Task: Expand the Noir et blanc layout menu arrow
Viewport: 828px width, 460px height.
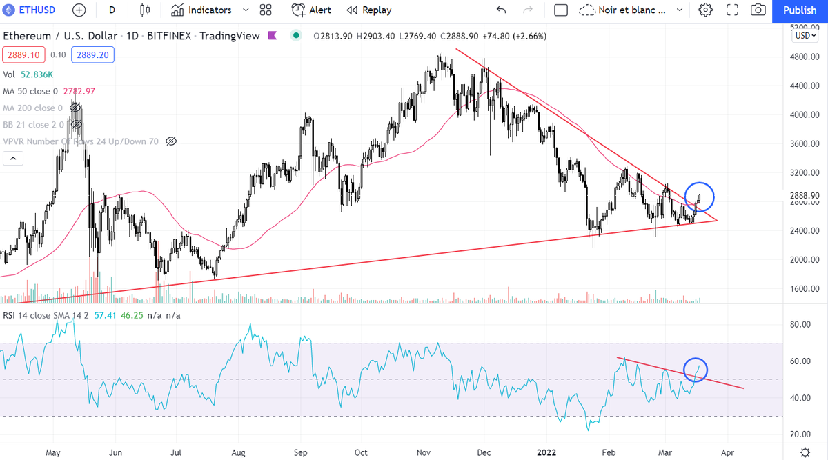Action: pos(680,10)
